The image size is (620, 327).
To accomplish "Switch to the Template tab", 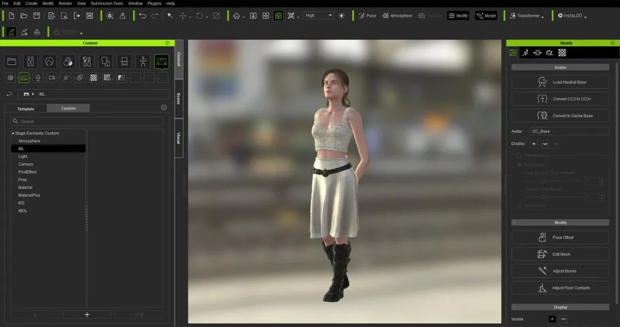I will [26, 108].
